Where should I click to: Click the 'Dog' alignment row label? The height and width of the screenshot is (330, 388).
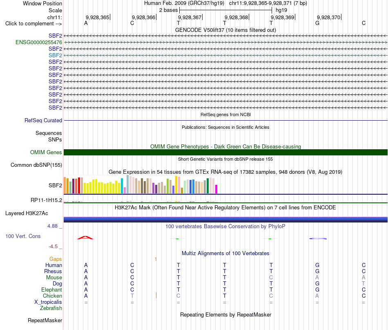[x=57, y=284]
